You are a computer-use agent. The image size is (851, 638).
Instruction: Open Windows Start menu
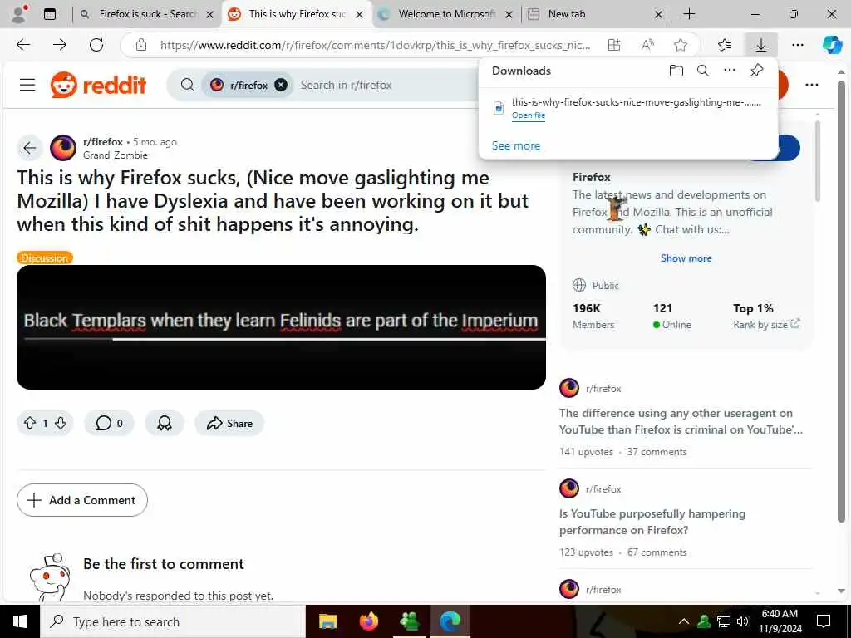(x=20, y=621)
